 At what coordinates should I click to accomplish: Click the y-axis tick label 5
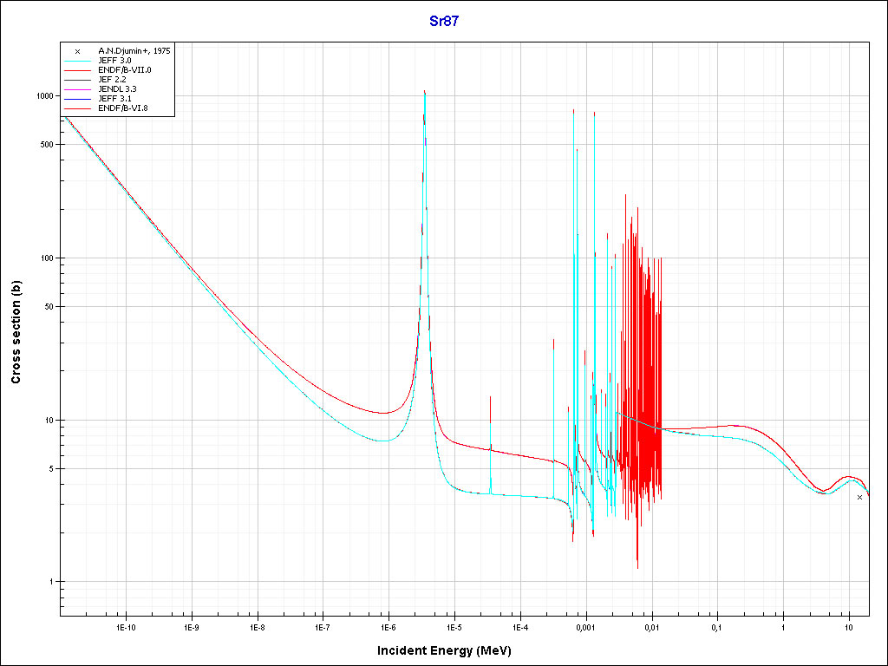(52, 469)
